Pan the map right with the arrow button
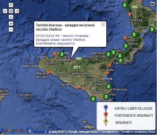This screenshot has height=135, width=157. (17, 11)
